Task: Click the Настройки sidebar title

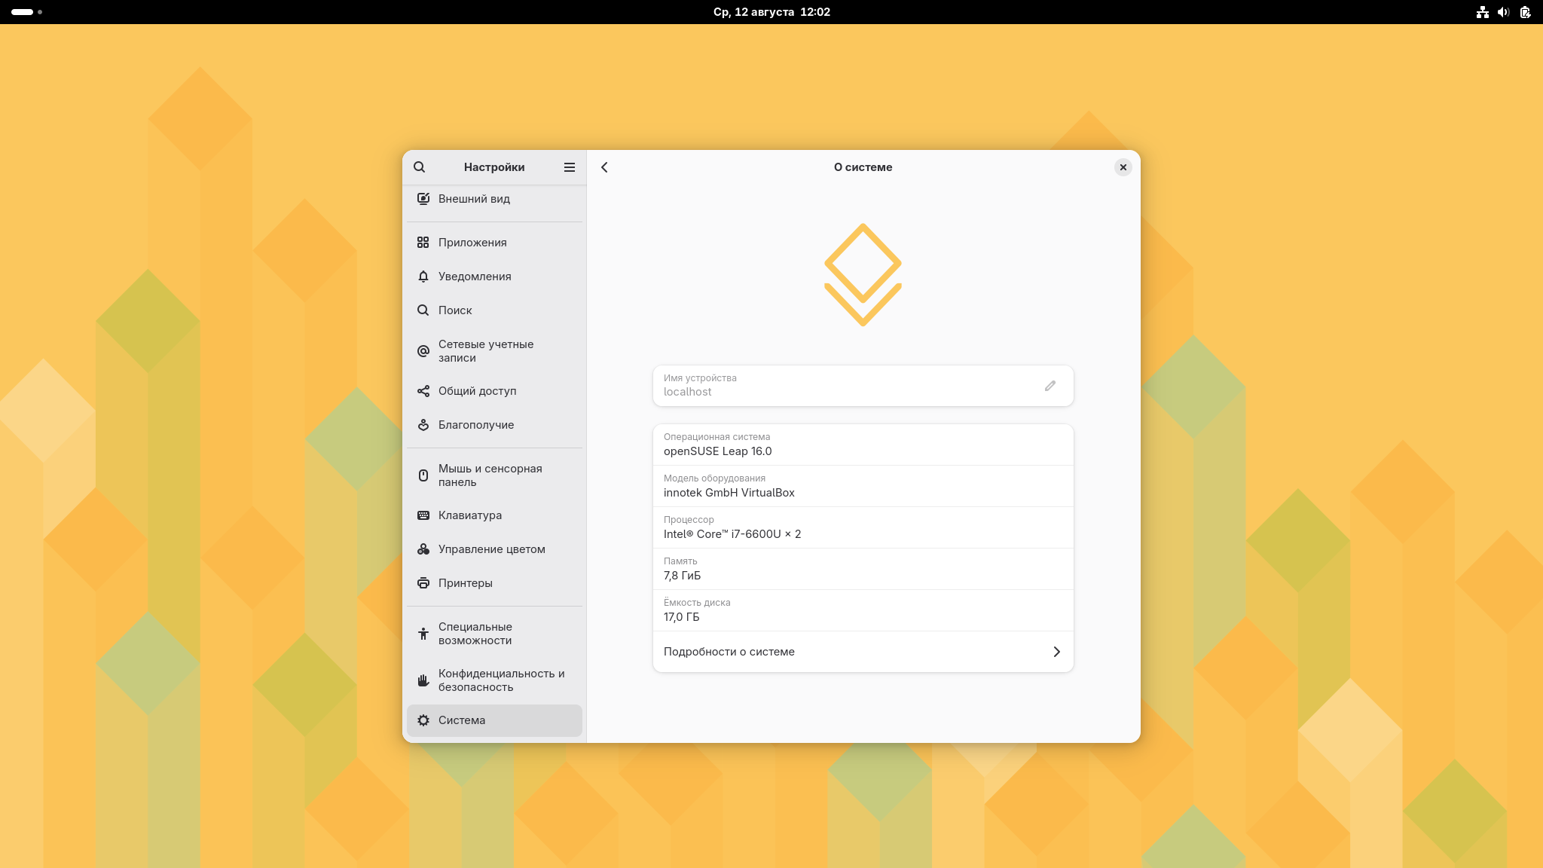Action: (x=494, y=167)
